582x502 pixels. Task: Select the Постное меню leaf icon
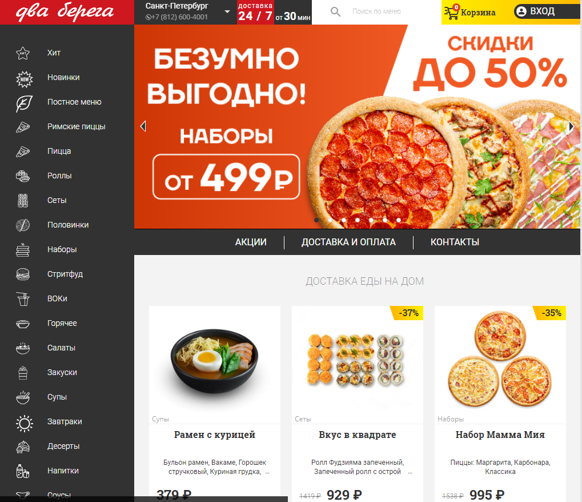(24, 103)
